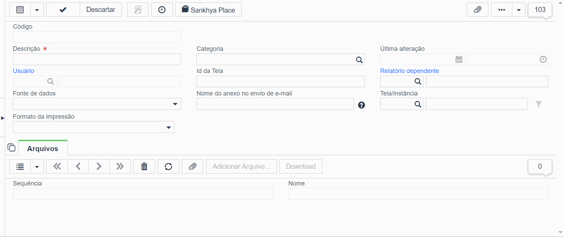Screen dimensions: 564x237
Task: Expand the dropdown next to three-dots menu
Action: (x=518, y=10)
